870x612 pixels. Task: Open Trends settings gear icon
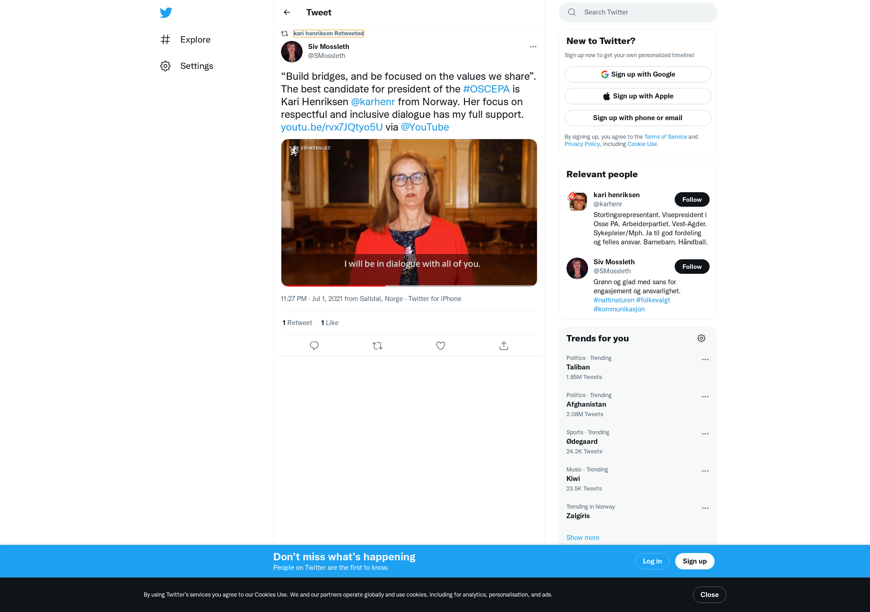[701, 338]
